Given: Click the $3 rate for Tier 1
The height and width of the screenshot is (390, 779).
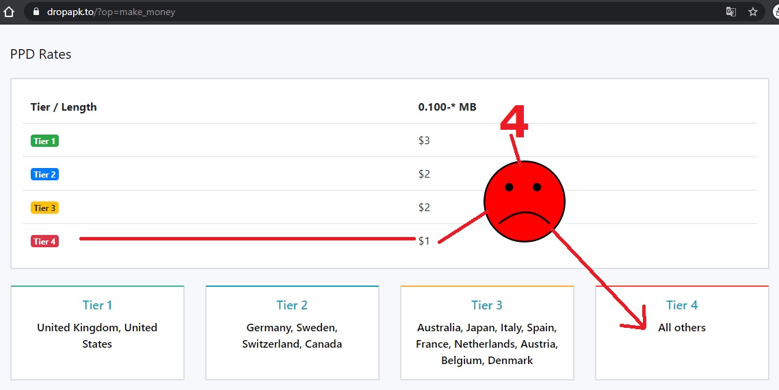Looking at the screenshot, I should [424, 141].
